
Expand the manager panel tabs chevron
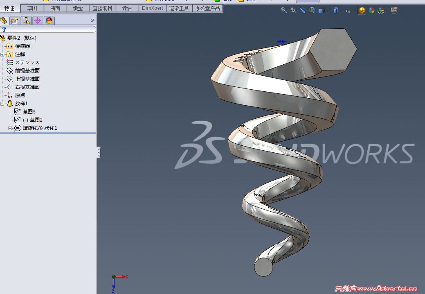pos(92,20)
